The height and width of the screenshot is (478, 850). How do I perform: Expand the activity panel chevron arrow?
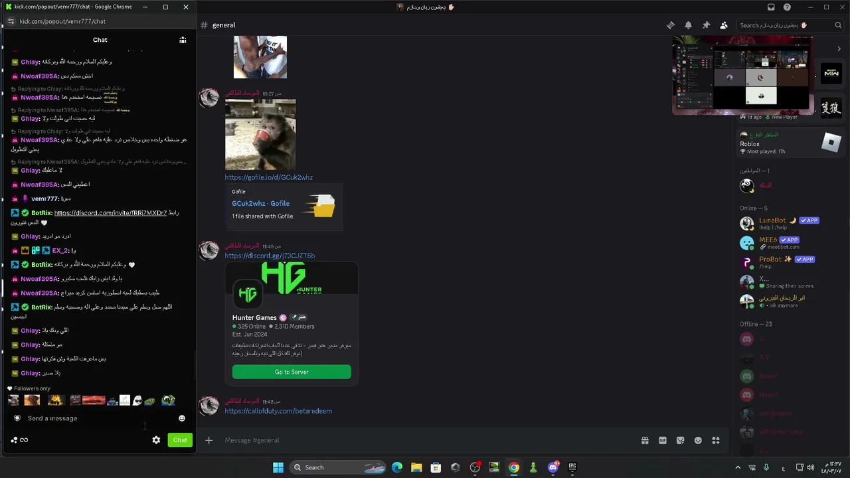[x=839, y=48]
